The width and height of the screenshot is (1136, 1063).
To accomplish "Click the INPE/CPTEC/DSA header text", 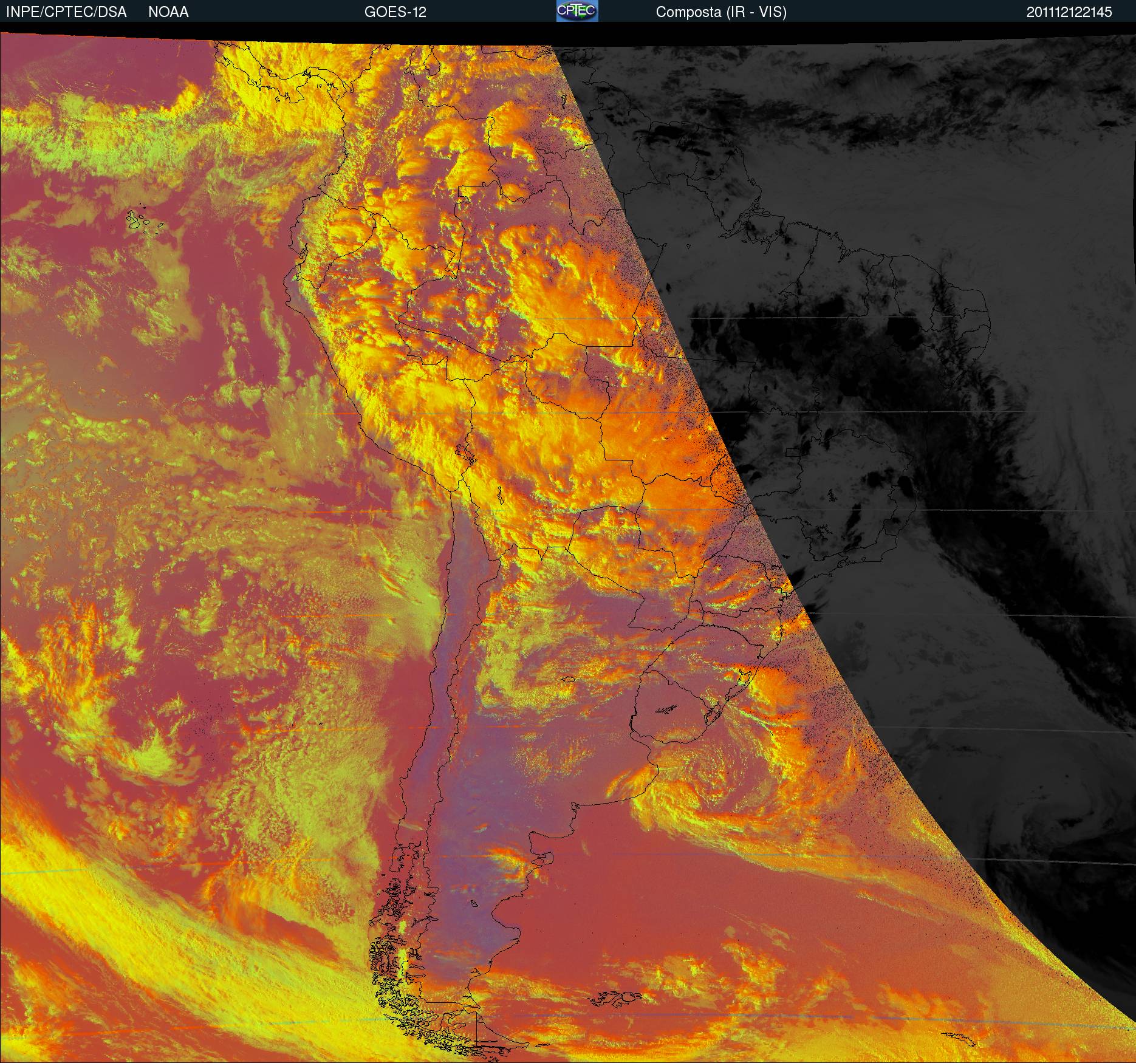I will pyautogui.click(x=66, y=12).
